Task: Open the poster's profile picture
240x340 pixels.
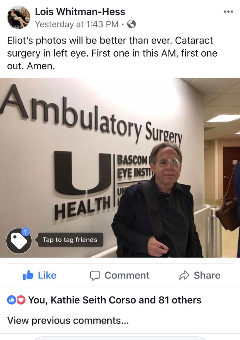Action: pos(18,17)
